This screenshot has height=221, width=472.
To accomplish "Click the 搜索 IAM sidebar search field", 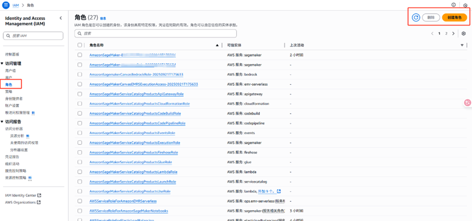I will (x=33, y=36).
